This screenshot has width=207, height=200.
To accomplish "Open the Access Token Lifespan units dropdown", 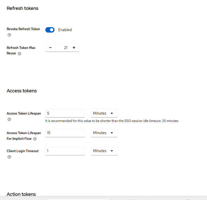I will (x=104, y=113).
